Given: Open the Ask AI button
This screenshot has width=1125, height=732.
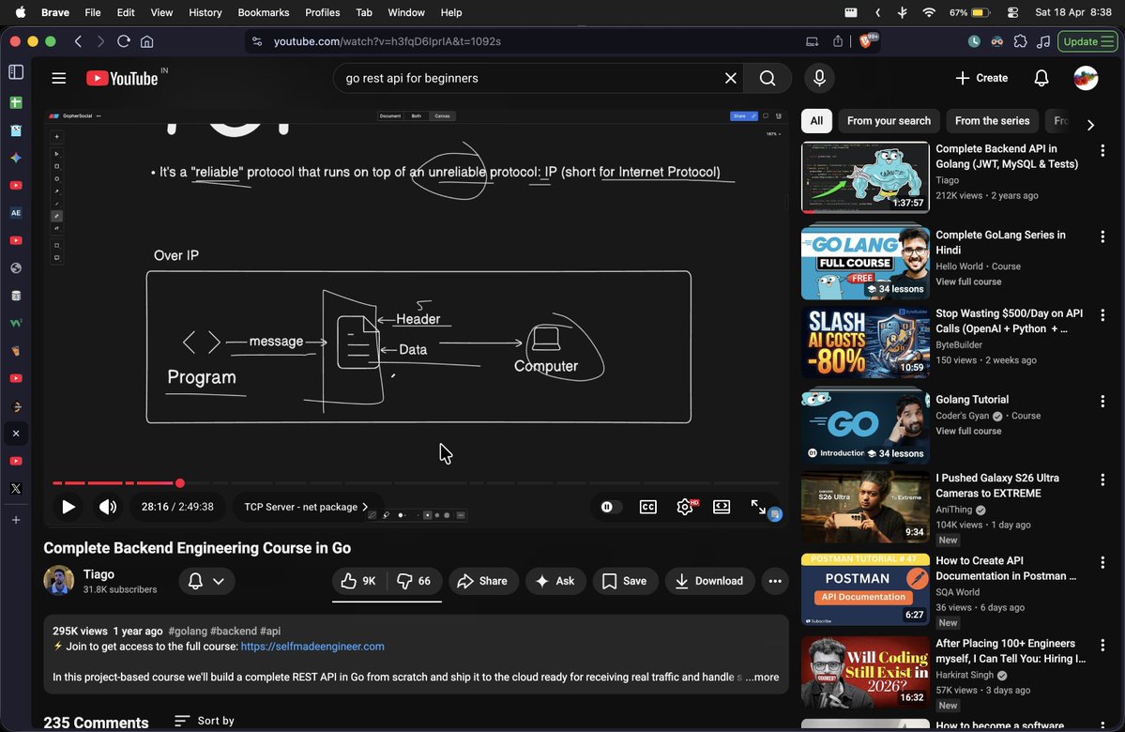Looking at the screenshot, I should click(555, 581).
